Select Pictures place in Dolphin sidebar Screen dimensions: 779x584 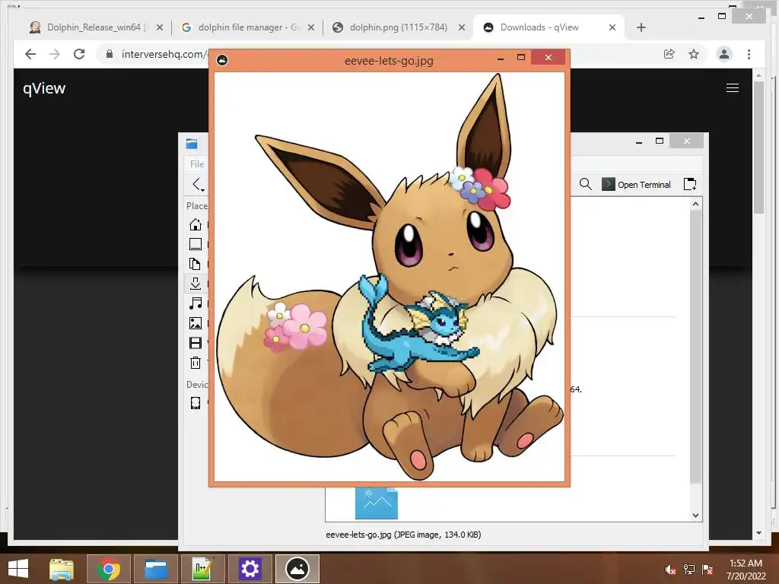pyautogui.click(x=196, y=323)
